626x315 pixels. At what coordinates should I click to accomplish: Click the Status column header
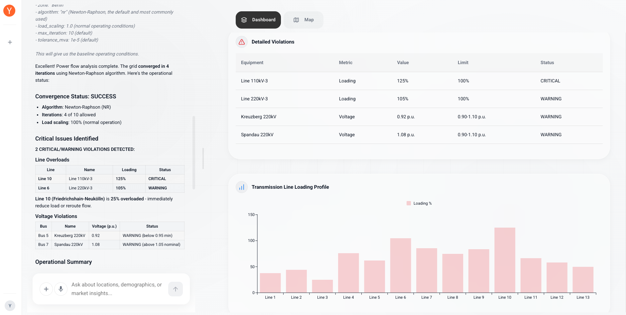click(x=547, y=62)
